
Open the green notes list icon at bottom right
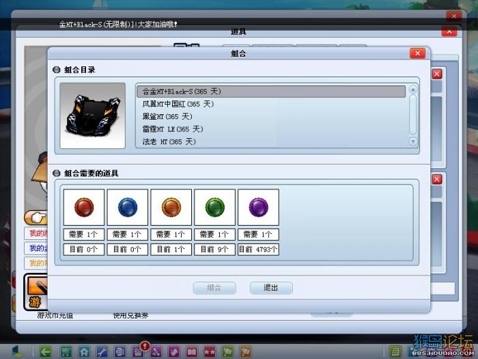(395, 351)
